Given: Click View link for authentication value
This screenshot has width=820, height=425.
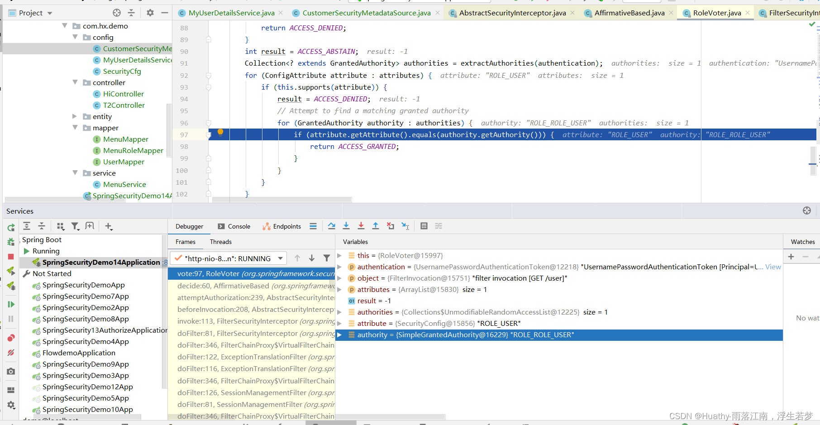Looking at the screenshot, I should pyautogui.click(x=773, y=267).
